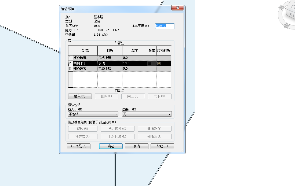The width and height of the screenshot is (295, 186).
Task: Click the 向上(U) button
Action: pyautogui.click(x=133, y=96)
